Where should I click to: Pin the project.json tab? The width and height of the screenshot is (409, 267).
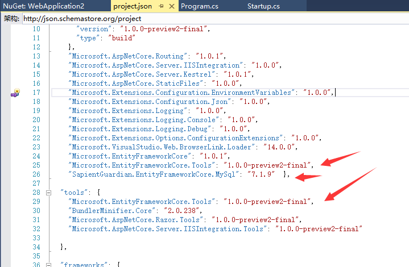click(161, 6)
